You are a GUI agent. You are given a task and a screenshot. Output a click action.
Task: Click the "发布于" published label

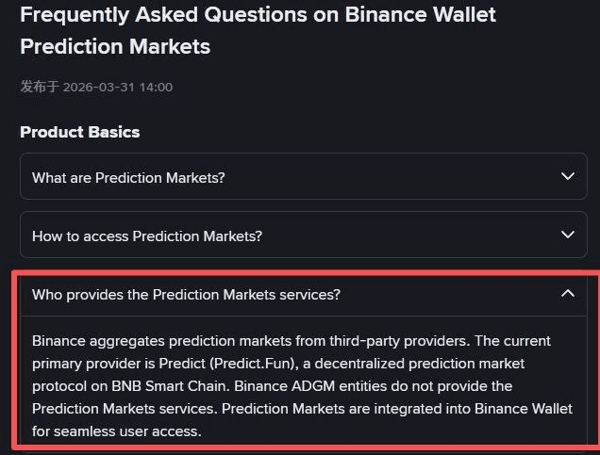click(x=40, y=87)
